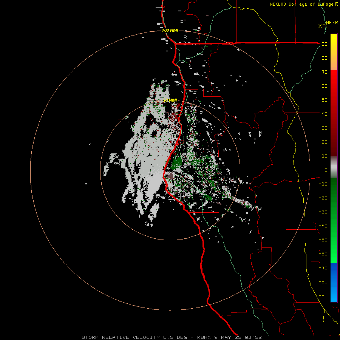Click the 70 value on the velocity scale
The image size is (340, 340).
click(325, 72)
